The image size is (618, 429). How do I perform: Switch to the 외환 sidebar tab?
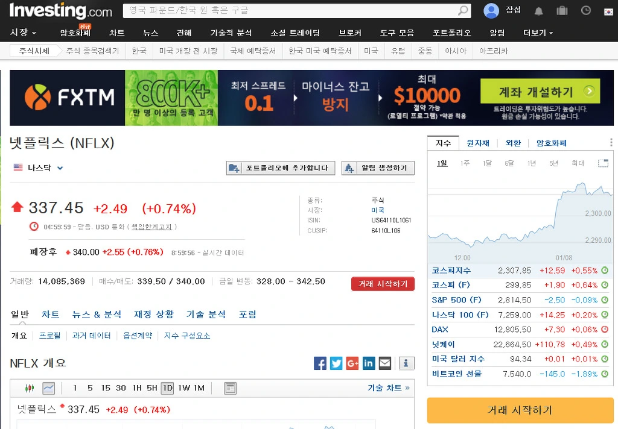tap(513, 143)
